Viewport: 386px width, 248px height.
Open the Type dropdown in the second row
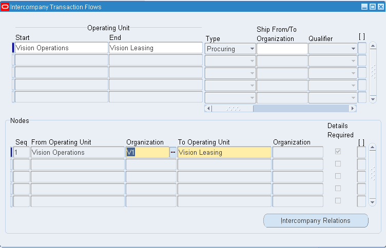click(x=230, y=60)
